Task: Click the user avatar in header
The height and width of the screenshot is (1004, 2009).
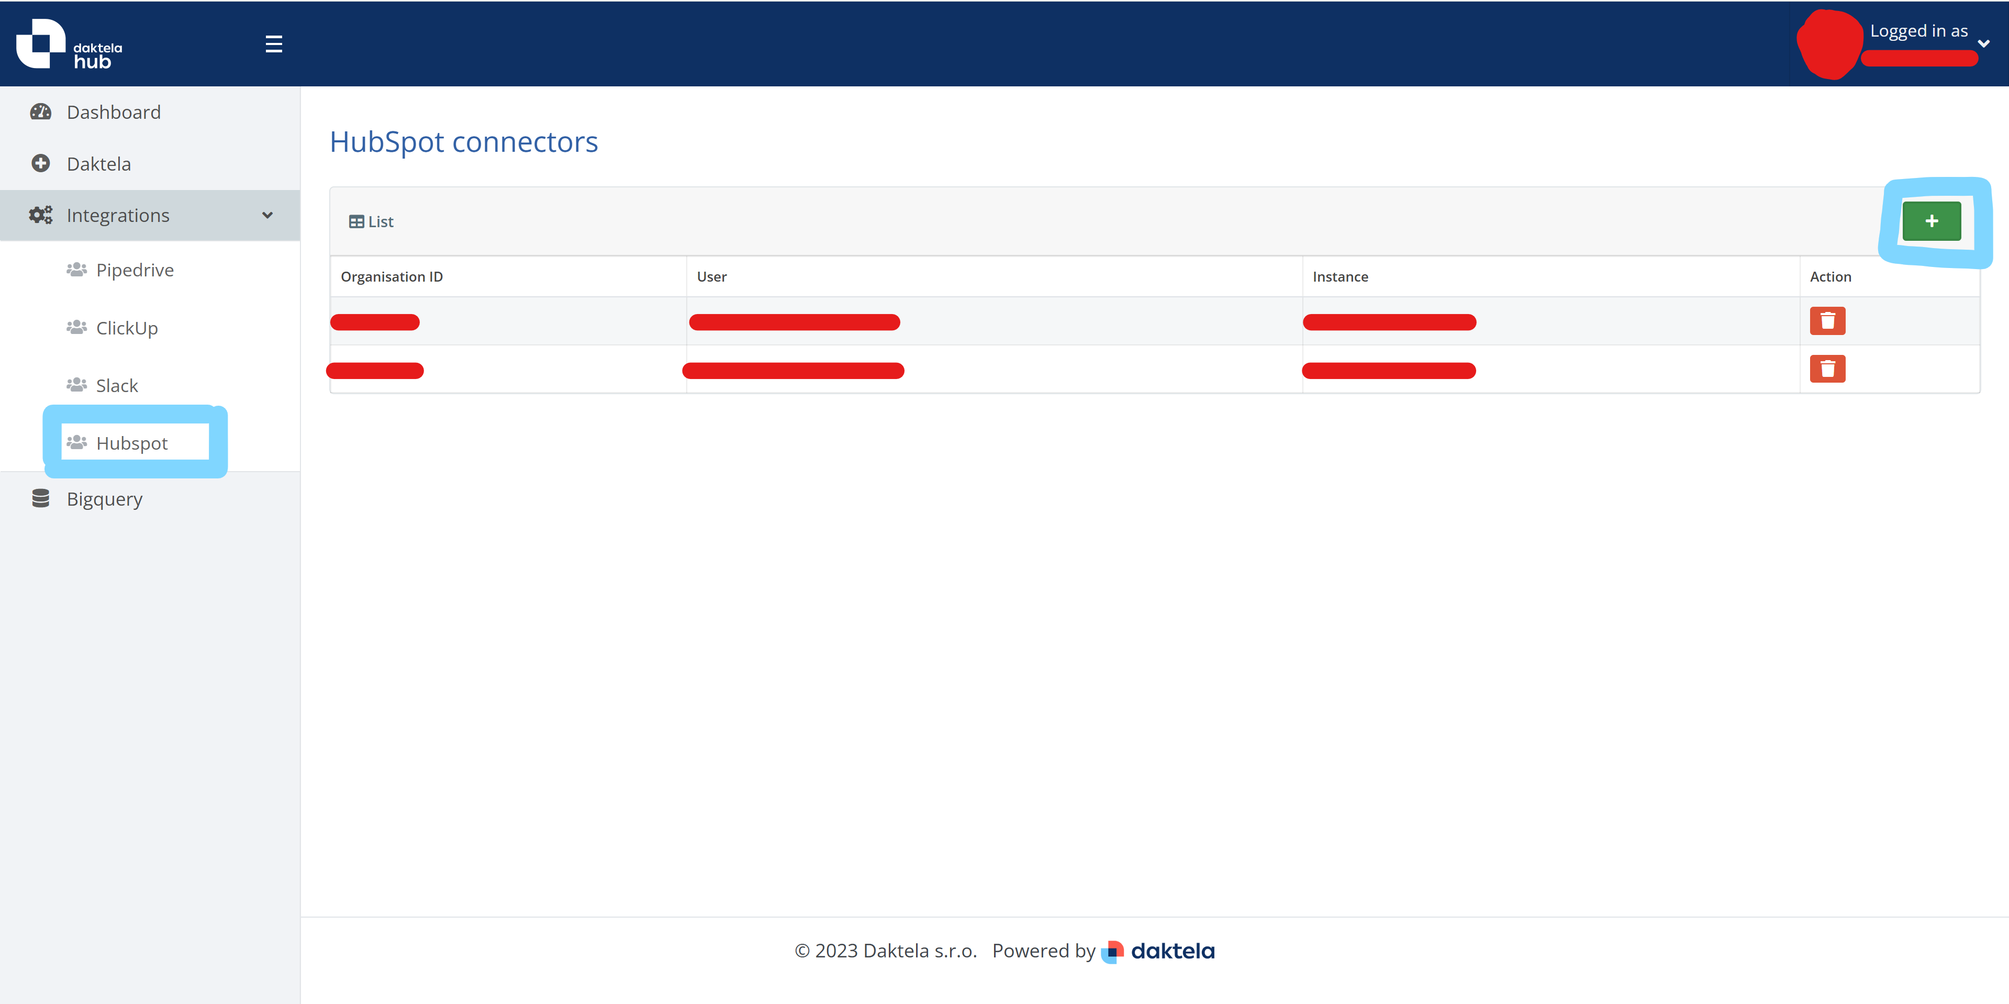Action: pos(1829,43)
